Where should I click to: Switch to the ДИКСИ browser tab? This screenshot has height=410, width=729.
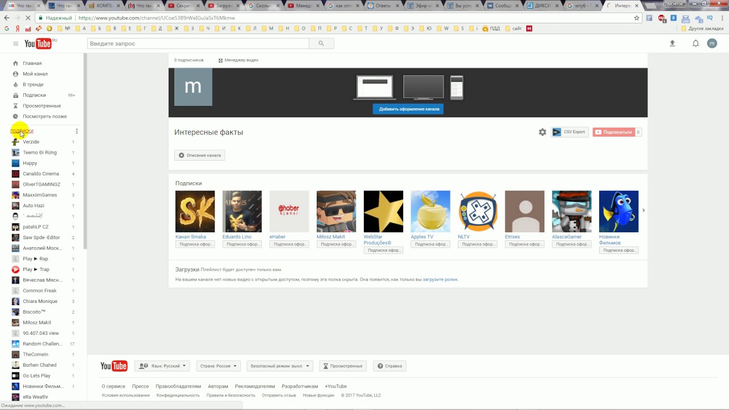pos(540,6)
